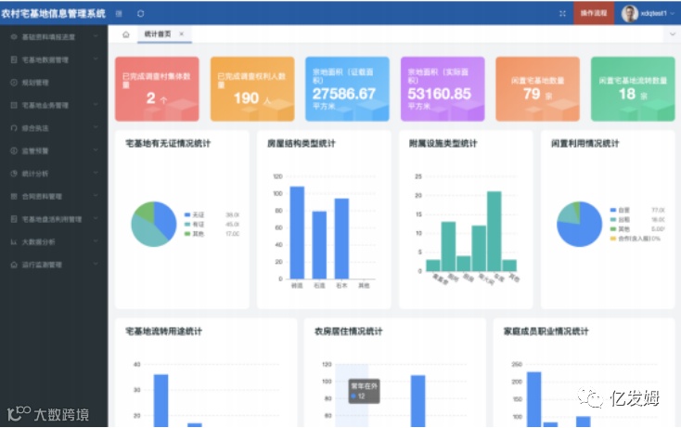681x428 pixels.
Task: Open the 大数据分析 menu item
Action: point(54,242)
